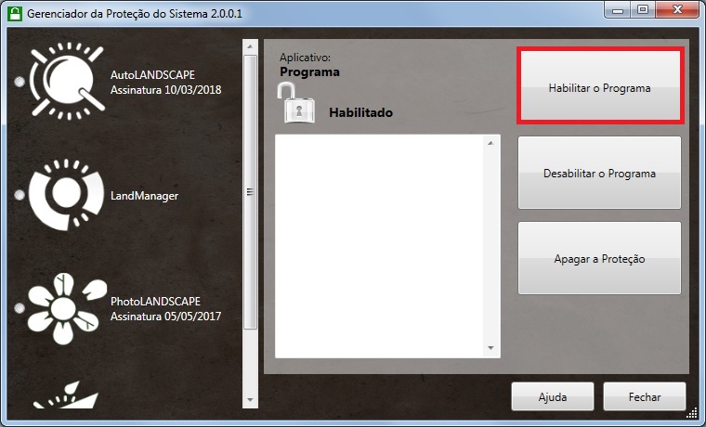Click the text box scroll up arrow
The width and height of the screenshot is (706, 427).
point(491,143)
